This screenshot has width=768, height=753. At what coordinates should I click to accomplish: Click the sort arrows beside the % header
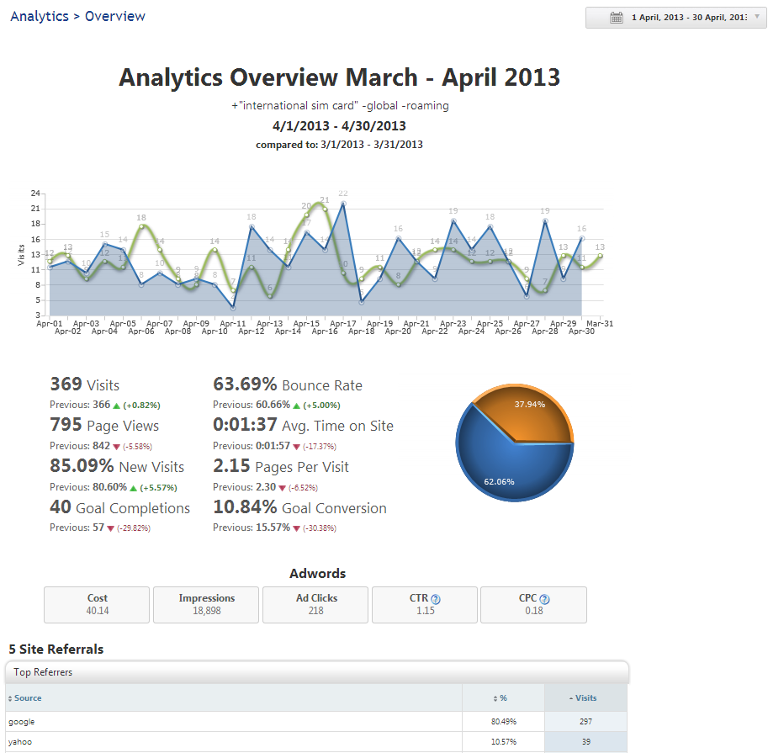tap(495, 698)
